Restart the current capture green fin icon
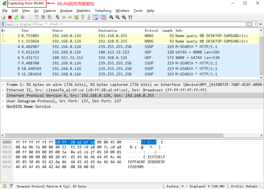Image resolution: width=264 pixels, height=189 pixels. coord(16,17)
